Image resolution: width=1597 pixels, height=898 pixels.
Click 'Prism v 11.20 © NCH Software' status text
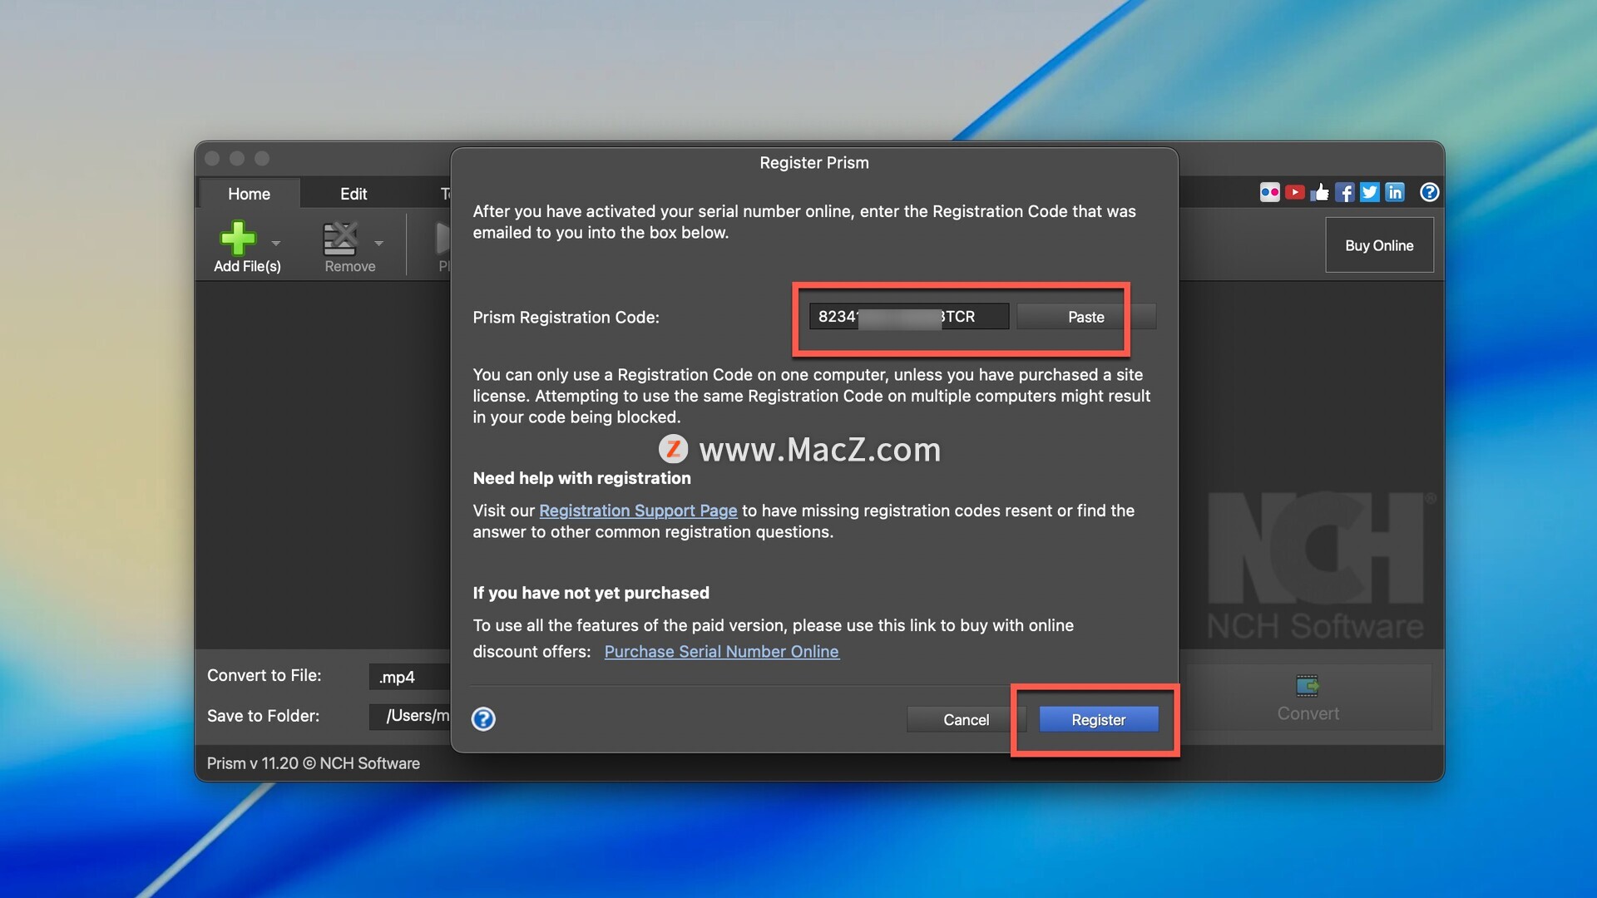pos(314,763)
